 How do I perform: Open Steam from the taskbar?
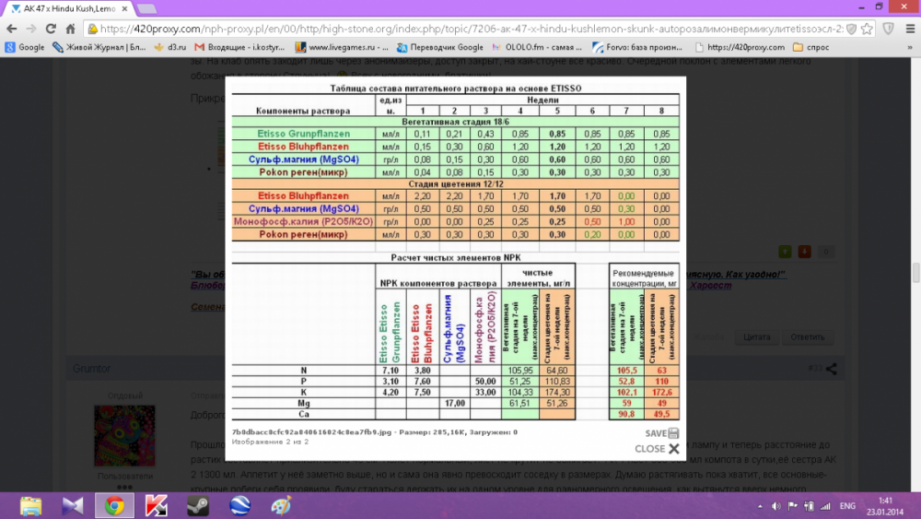click(x=198, y=505)
